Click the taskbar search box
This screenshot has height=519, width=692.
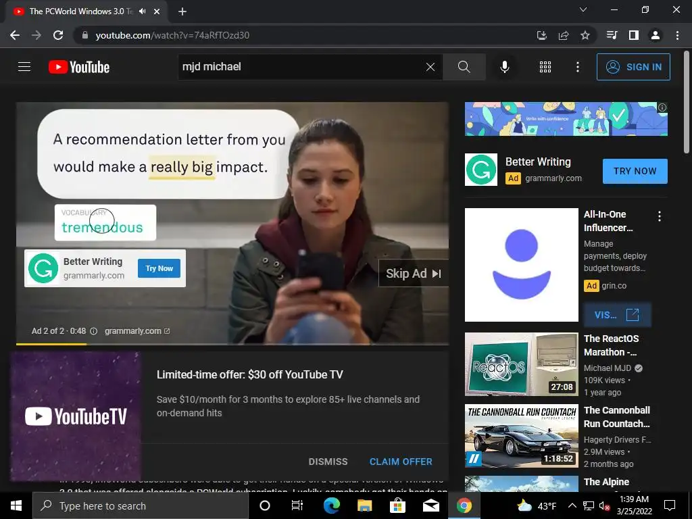(141, 505)
